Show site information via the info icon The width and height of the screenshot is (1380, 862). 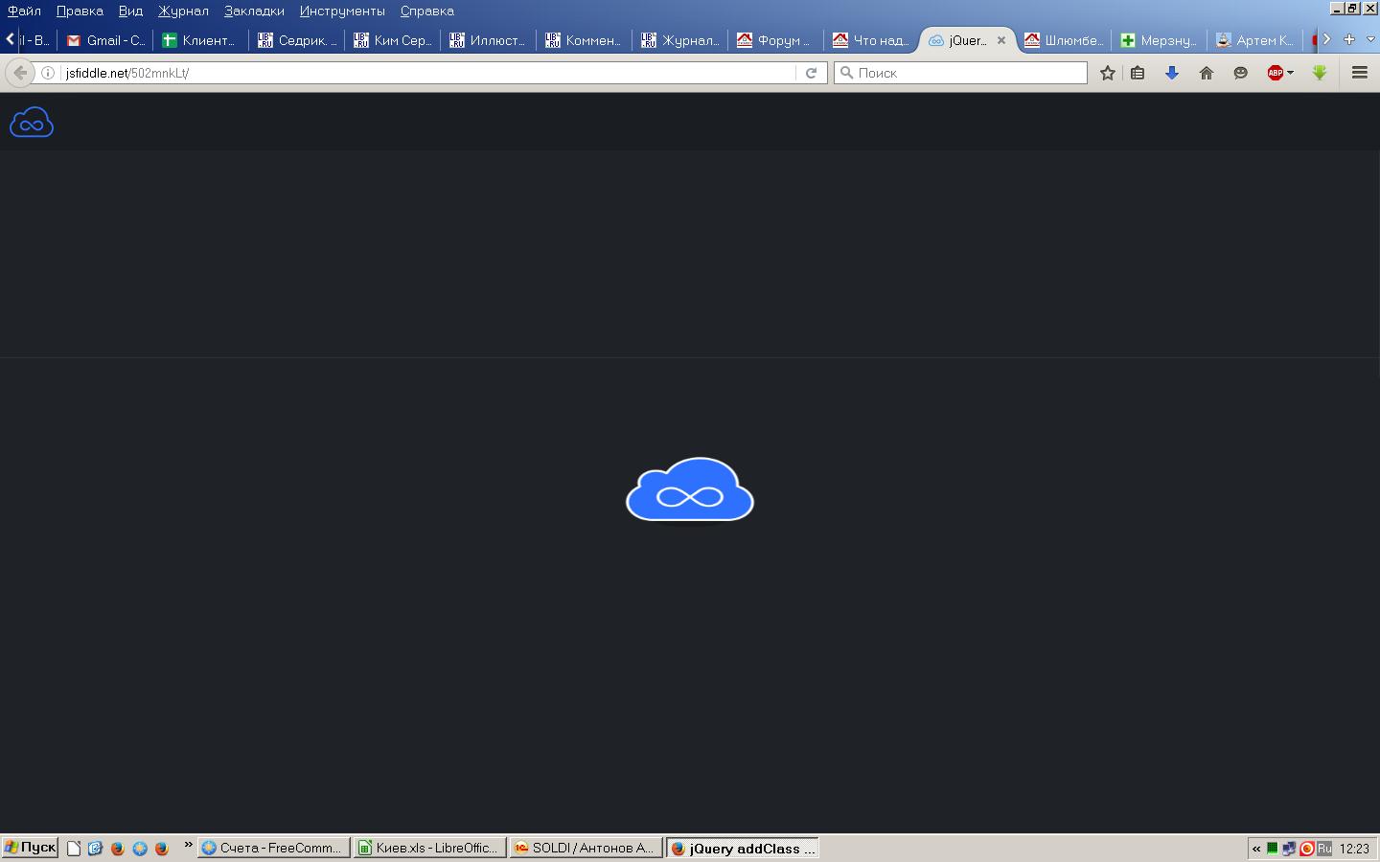47,73
